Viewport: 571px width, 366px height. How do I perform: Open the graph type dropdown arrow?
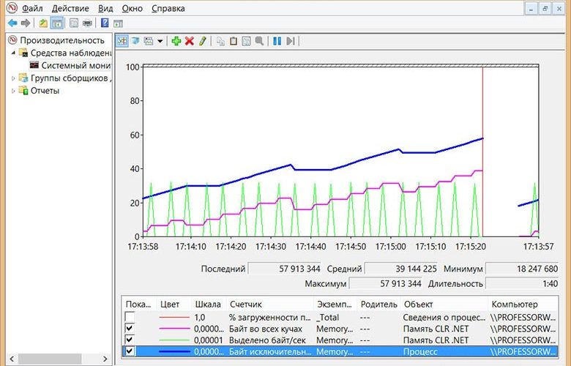[x=160, y=41]
